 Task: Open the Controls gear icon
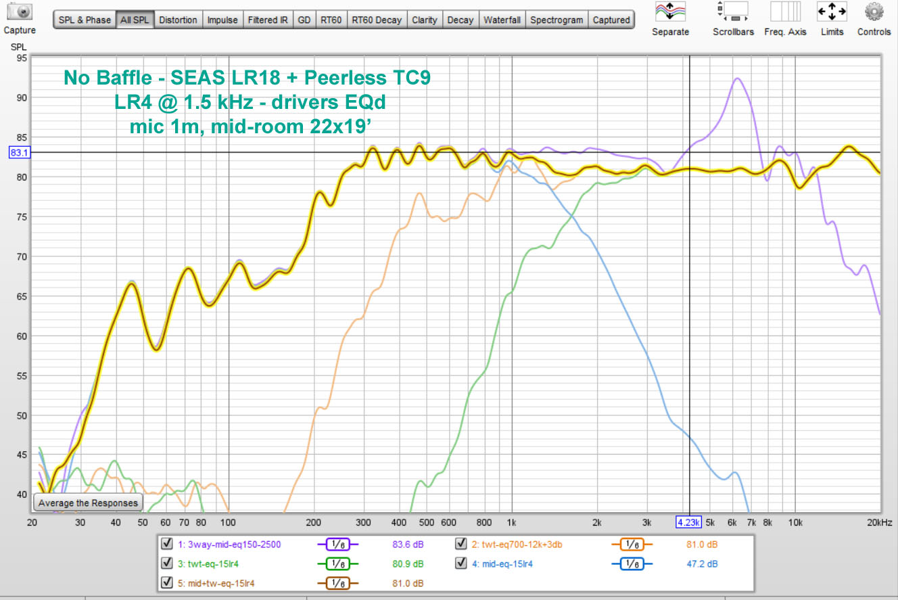(874, 11)
